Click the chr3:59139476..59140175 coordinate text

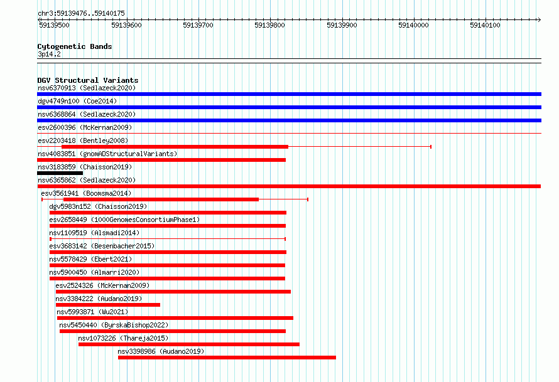[81, 14]
